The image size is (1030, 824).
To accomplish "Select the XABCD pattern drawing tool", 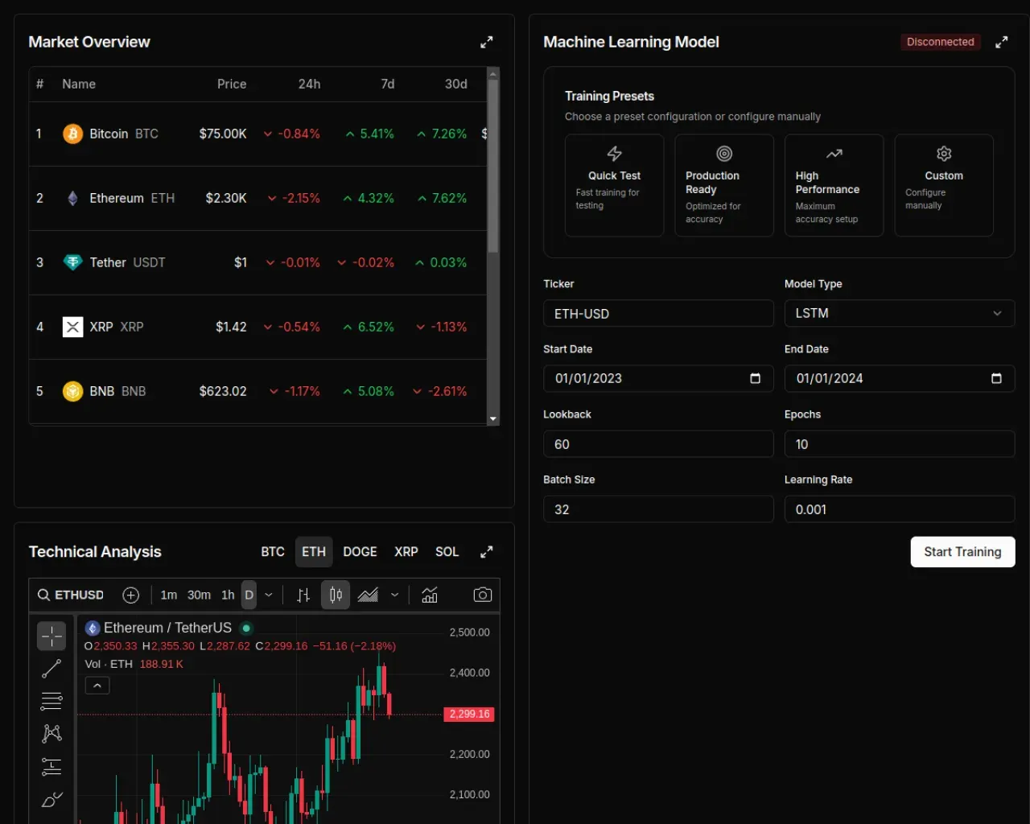I will tap(51, 733).
